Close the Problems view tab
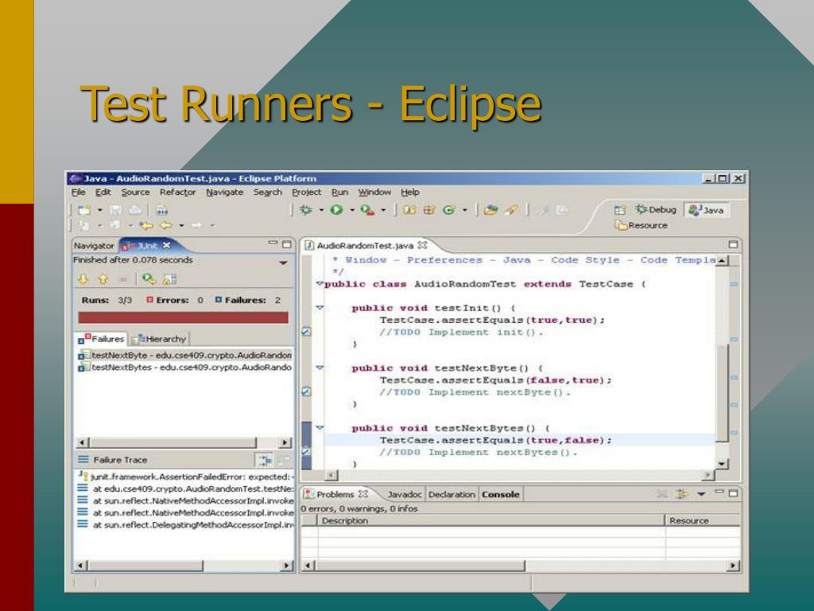 (362, 494)
